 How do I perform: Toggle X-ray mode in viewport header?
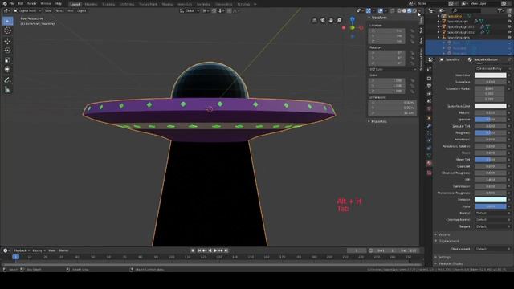(393, 10)
